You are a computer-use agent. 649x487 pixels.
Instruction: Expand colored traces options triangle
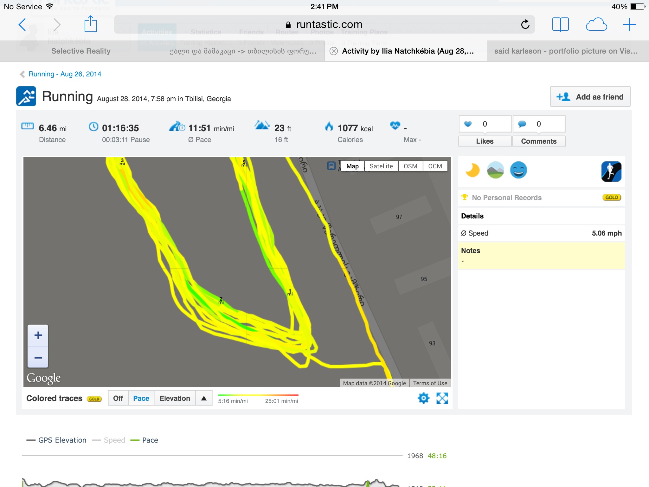coord(204,398)
